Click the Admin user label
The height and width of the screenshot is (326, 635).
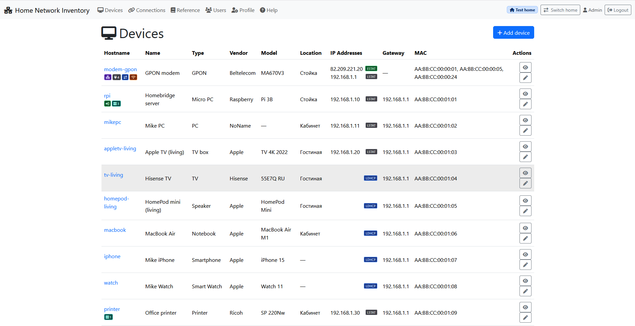pyautogui.click(x=593, y=10)
